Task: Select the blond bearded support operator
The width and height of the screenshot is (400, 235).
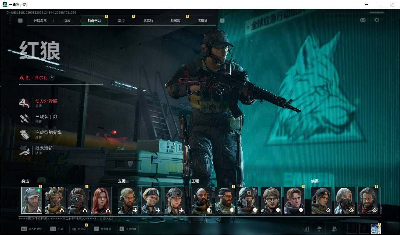Action: click(x=128, y=200)
